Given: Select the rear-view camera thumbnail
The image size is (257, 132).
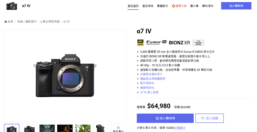Looking at the screenshot, I should (x=29, y=128).
